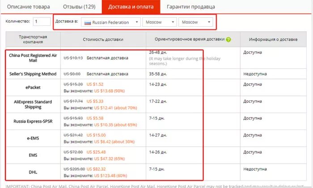Open the first Moscow region dropdown
The width and height of the screenshot is (313, 188).
(160, 22)
